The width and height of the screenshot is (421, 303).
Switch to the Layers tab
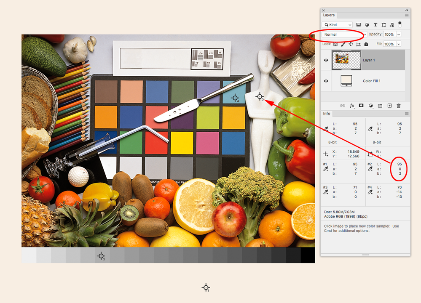(x=329, y=15)
